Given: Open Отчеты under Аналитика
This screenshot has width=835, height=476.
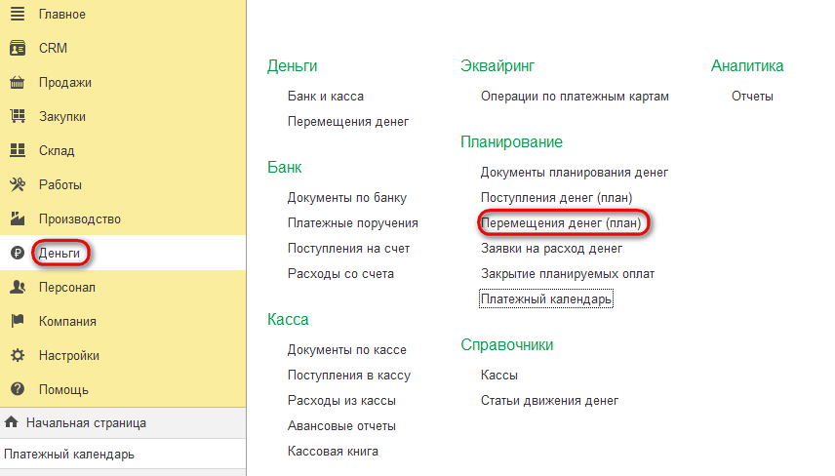Looking at the screenshot, I should (x=752, y=97).
